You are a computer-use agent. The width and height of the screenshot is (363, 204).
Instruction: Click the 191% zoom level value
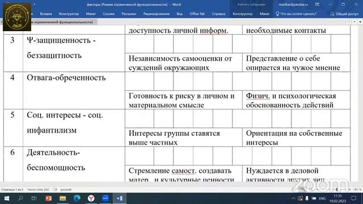tap(357, 190)
